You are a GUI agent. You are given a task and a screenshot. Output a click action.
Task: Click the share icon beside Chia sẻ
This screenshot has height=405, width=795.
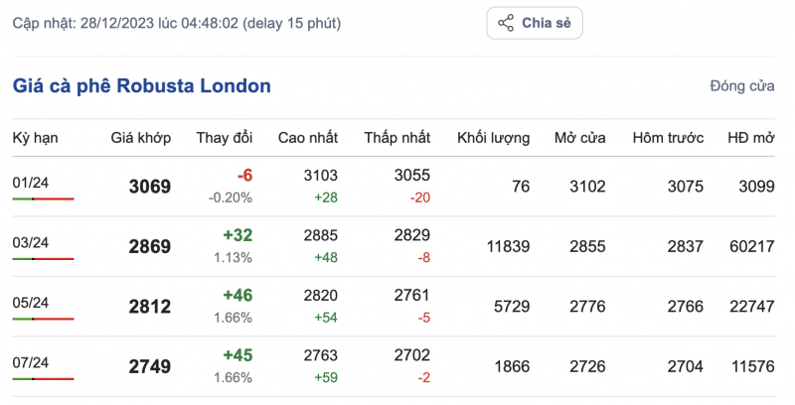tap(505, 23)
